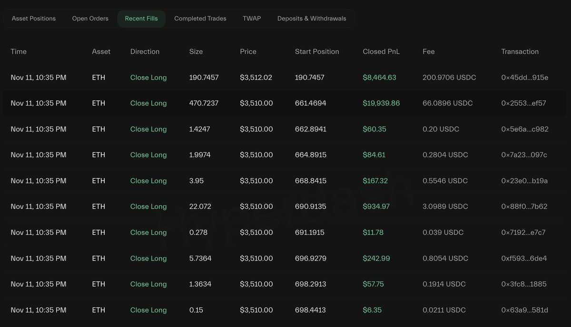View the Deposits & Withdrawals tab
Screen dimensions: 571x327
point(312,19)
